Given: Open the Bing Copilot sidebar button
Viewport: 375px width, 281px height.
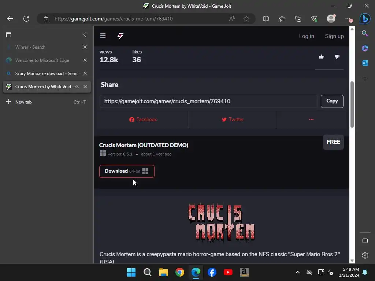Looking at the screenshot, I should [365, 19].
